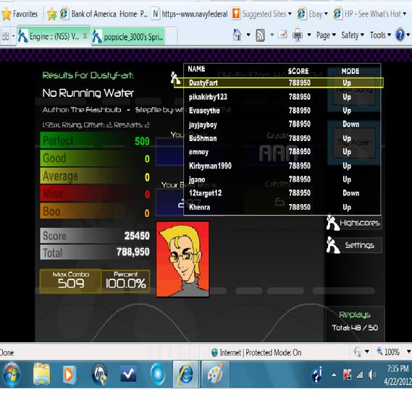This screenshot has height=405, width=412.
Task: Open the Favorites star button
Action: pyautogui.click(x=20, y=14)
